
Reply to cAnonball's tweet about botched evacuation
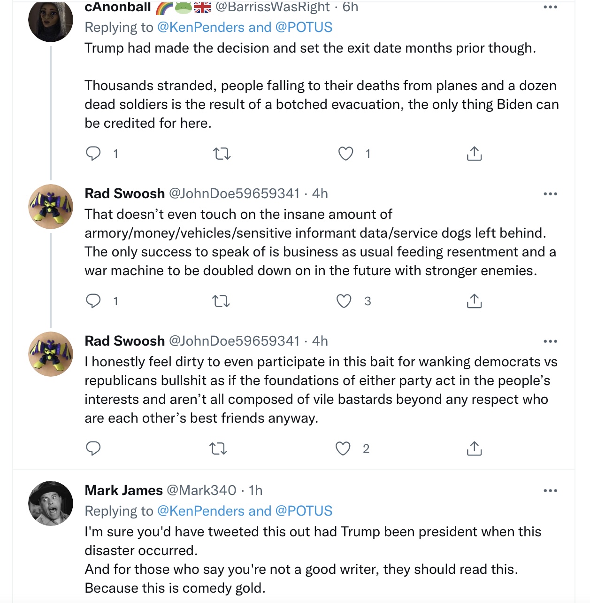pyautogui.click(x=93, y=154)
